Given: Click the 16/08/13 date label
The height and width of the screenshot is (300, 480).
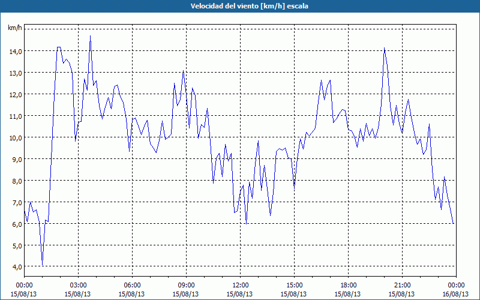Looking at the screenshot, I should pyautogui.click(x=456, y=294).
